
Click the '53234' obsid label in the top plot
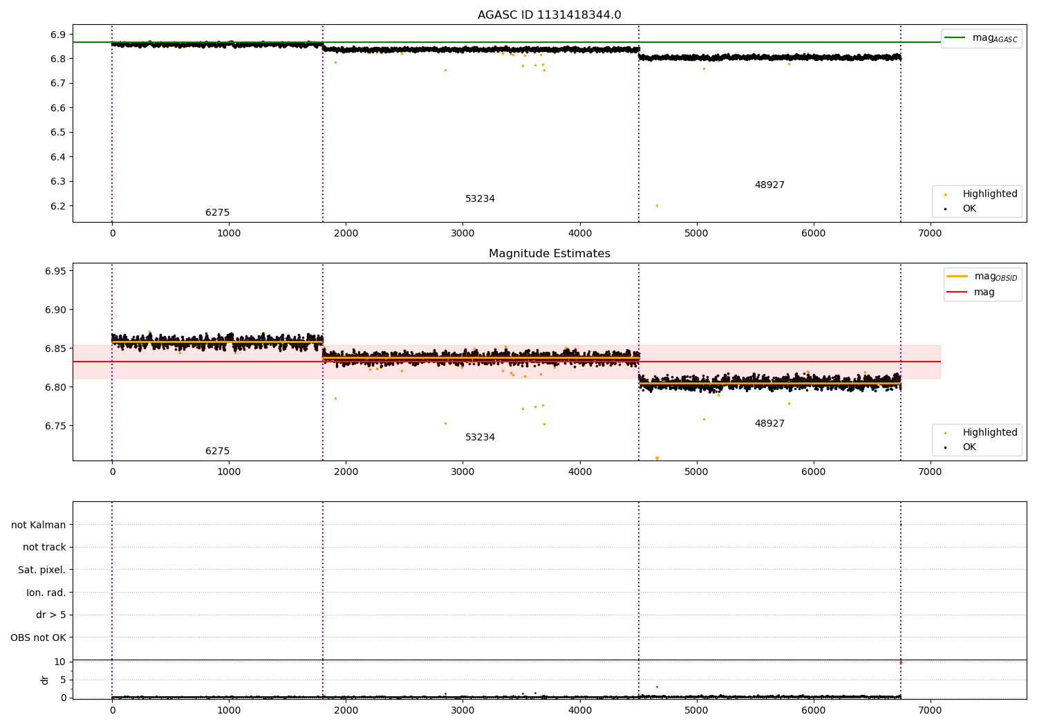tap(480, 199)
